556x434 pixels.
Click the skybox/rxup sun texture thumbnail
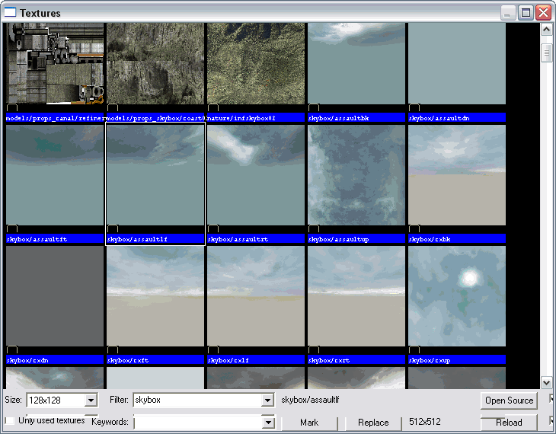[x=456, y=296]
